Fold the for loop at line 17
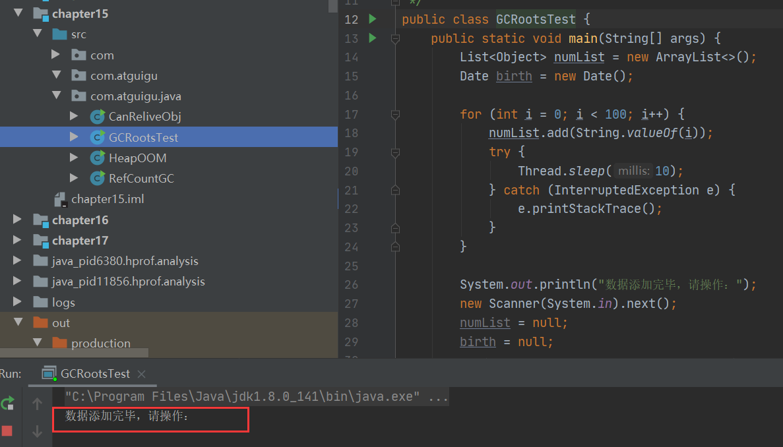 [395, 115]
